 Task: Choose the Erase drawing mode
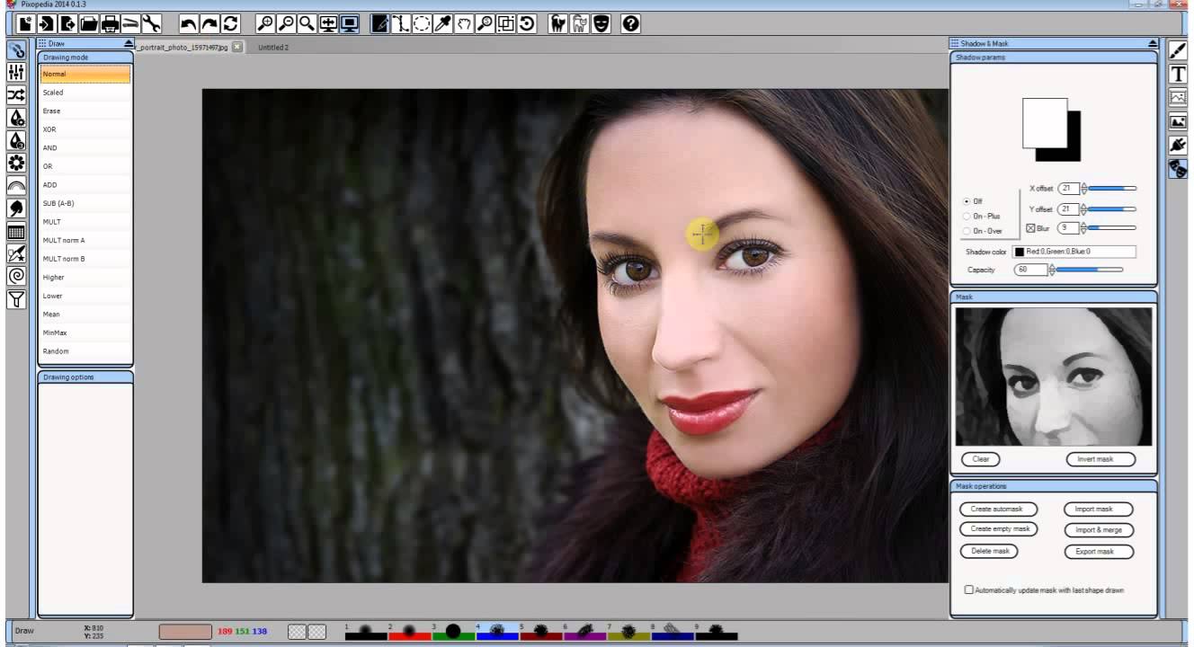pos(85,111)
